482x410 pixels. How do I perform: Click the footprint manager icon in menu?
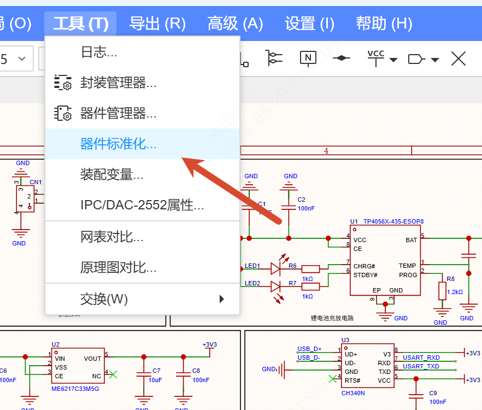pos(63,83)
